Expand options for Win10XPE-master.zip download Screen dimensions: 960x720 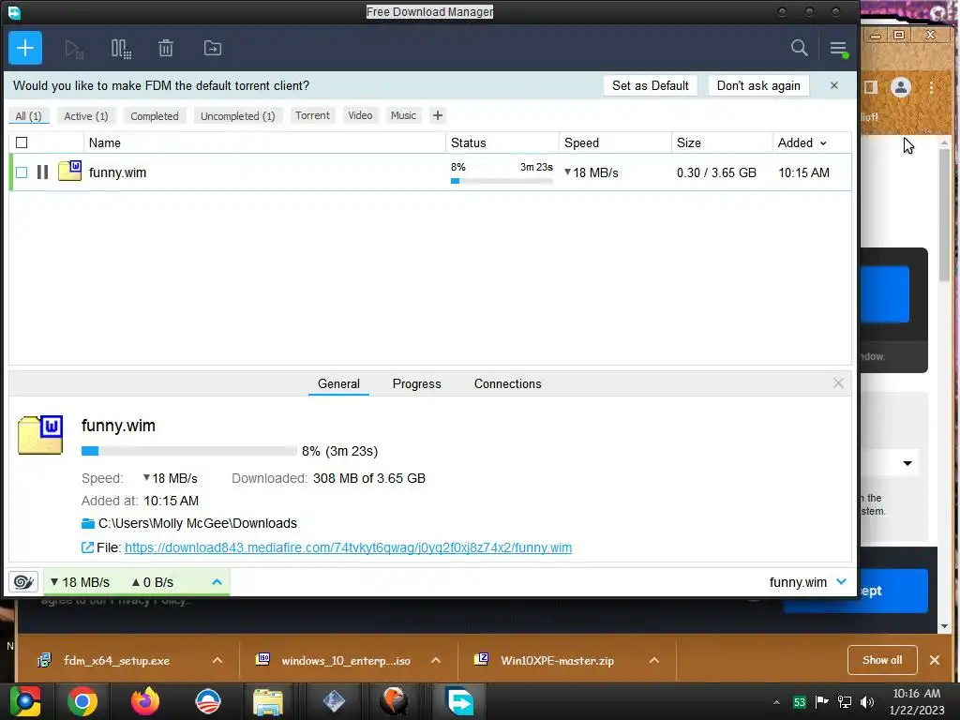pyautogui.click(x=653, y=661)
